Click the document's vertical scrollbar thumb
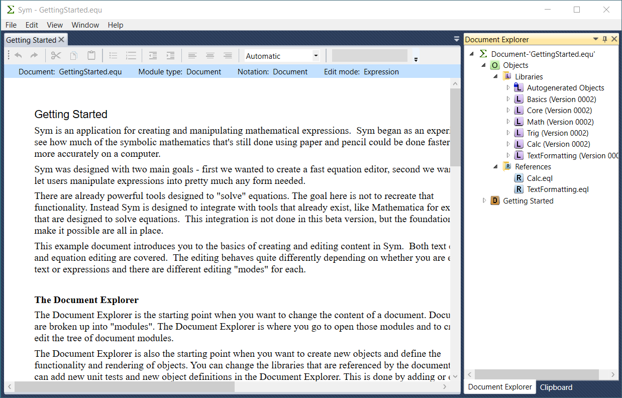 pos(455,127)
